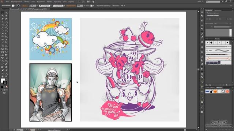
Task: Select the Selection (black arrow) tool
Action: [x=3, y=13]
